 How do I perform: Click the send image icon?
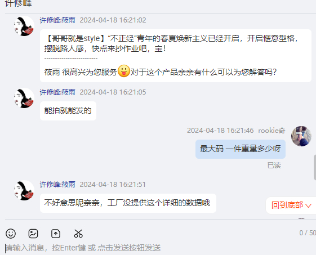click(x=33, y=234)
